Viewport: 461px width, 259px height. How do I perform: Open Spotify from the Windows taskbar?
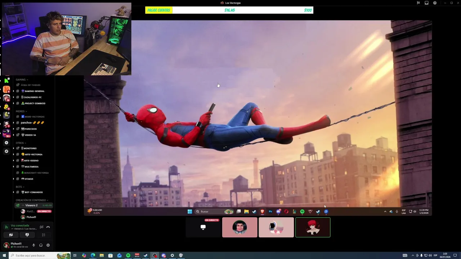click(x=128, y=255)
